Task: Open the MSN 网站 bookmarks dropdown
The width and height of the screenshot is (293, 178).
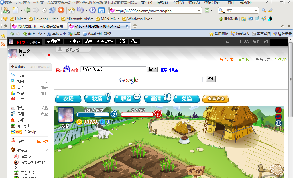Action: coord(108,19)
